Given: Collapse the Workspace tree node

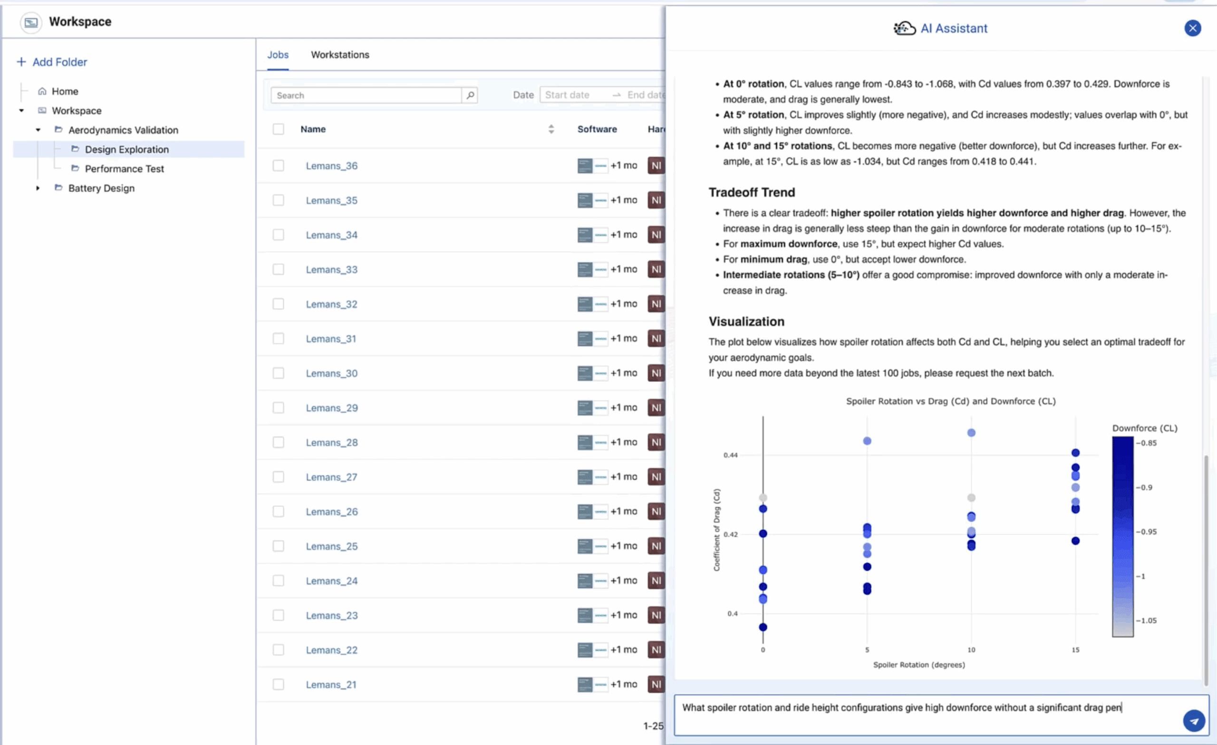Looking at the screenshot, I should click(21, 111).
